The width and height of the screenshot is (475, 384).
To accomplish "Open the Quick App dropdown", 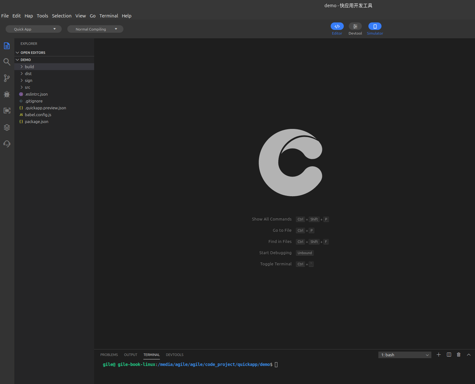I will pyautogui.click(x=34, y=29).
